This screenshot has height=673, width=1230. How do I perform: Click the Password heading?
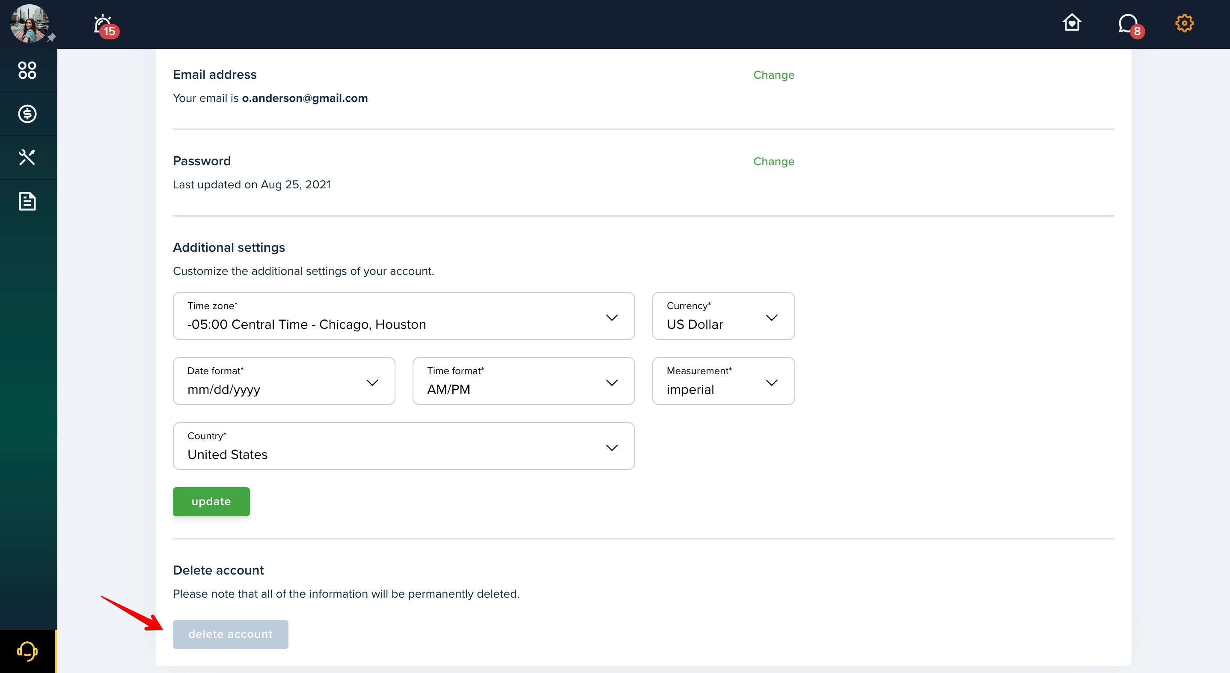click(x=202, y=161)
